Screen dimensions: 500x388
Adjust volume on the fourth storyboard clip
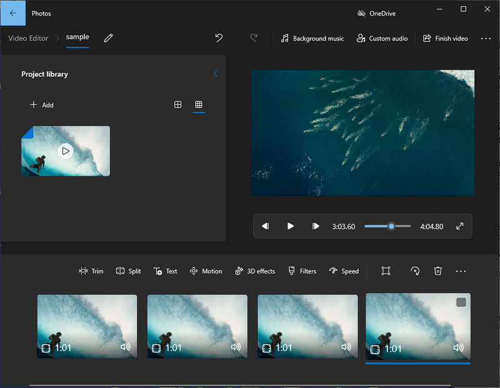pos(458,348)
